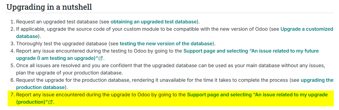Click the "Upgrading in a nutshell" heading
The height and width of the screenshot is (110, 339).
click(x=49, y=7)
